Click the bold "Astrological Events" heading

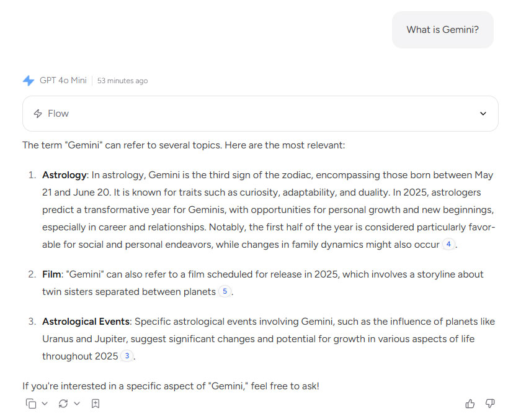(86, 322)
